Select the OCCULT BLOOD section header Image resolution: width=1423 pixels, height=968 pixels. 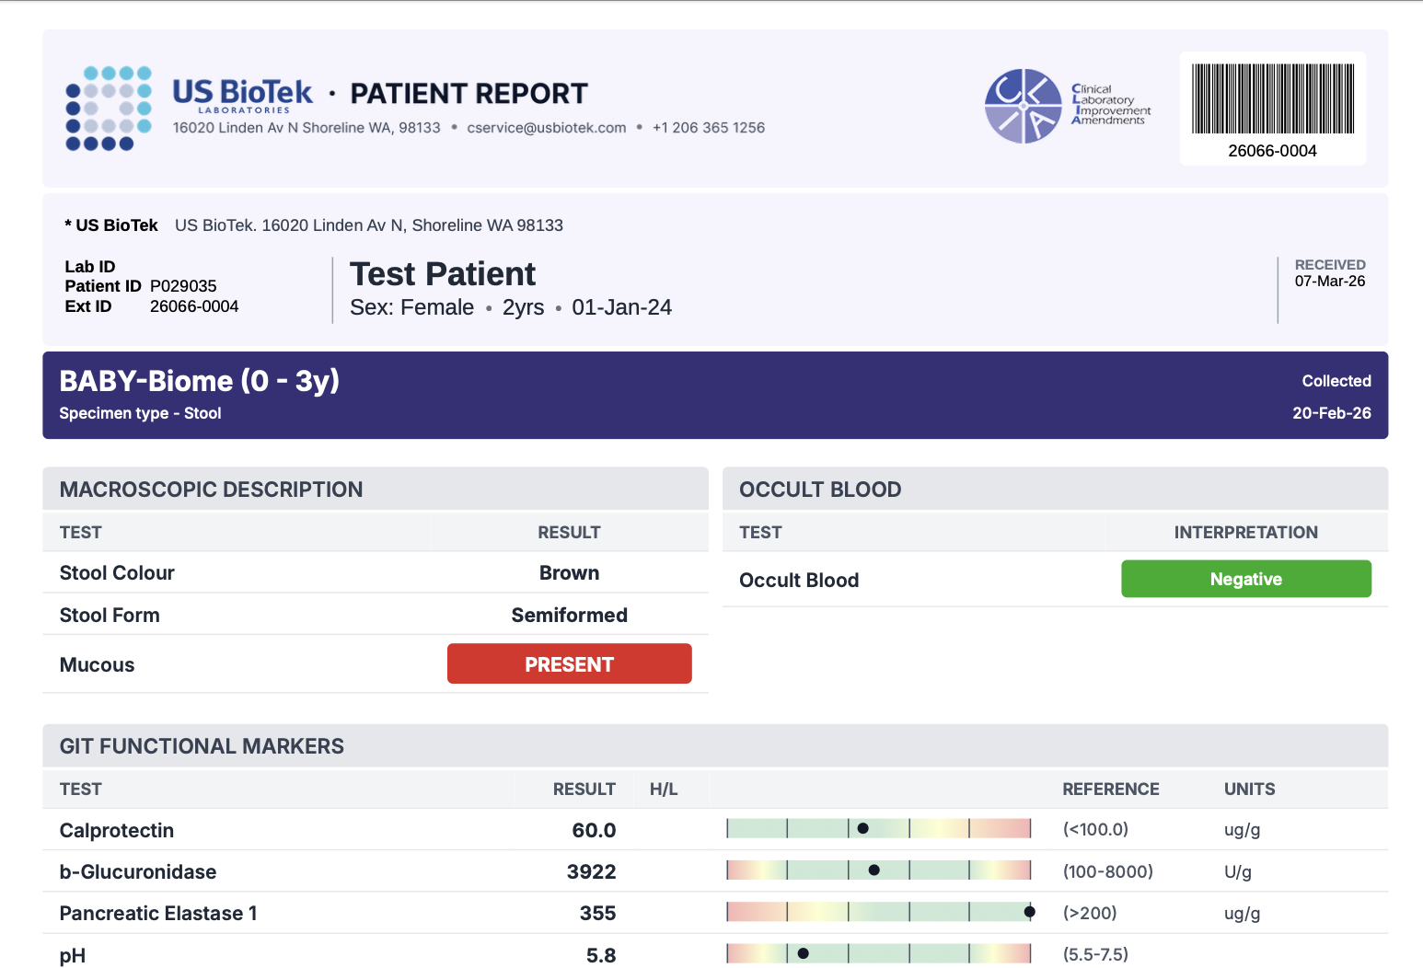[820, 490]
